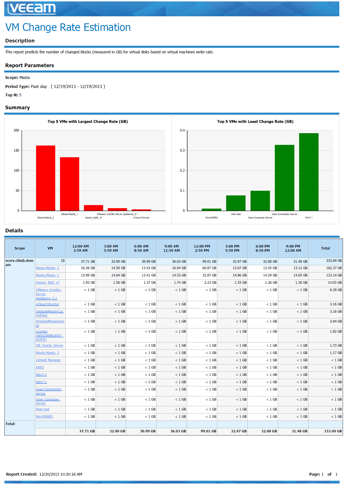Viewport: 348px width, 488px height.
Task: Click the 12:00 AM 2:59 AM column header
Action: pyautogui.click(x=80, y=248)
